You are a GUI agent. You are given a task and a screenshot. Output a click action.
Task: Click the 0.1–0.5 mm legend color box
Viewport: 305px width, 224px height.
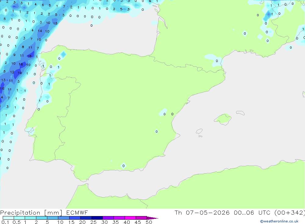[8, 218]
